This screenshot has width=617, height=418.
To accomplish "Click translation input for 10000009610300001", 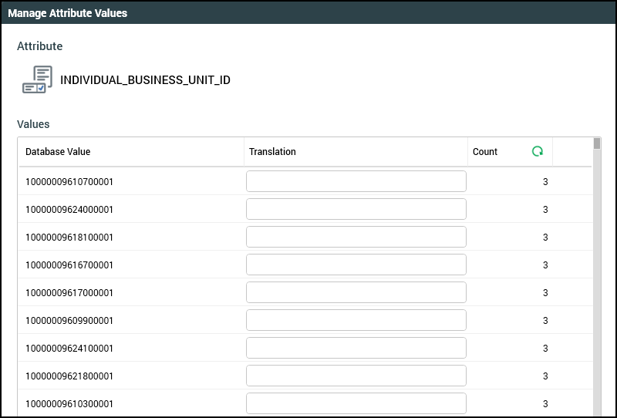I will click(356, 403).
